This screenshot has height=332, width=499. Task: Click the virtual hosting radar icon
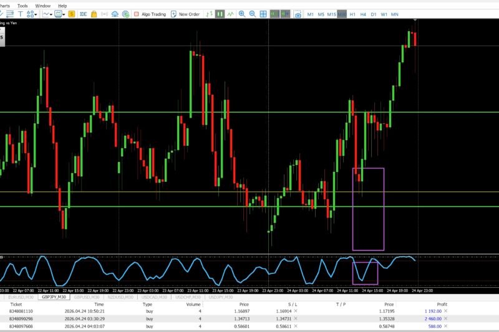(x=126, y=14)
